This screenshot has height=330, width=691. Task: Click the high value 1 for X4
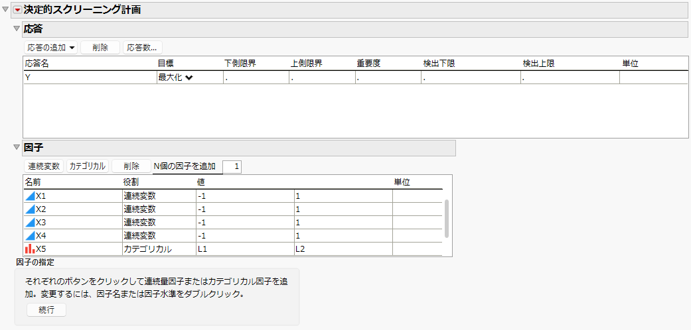343,236
